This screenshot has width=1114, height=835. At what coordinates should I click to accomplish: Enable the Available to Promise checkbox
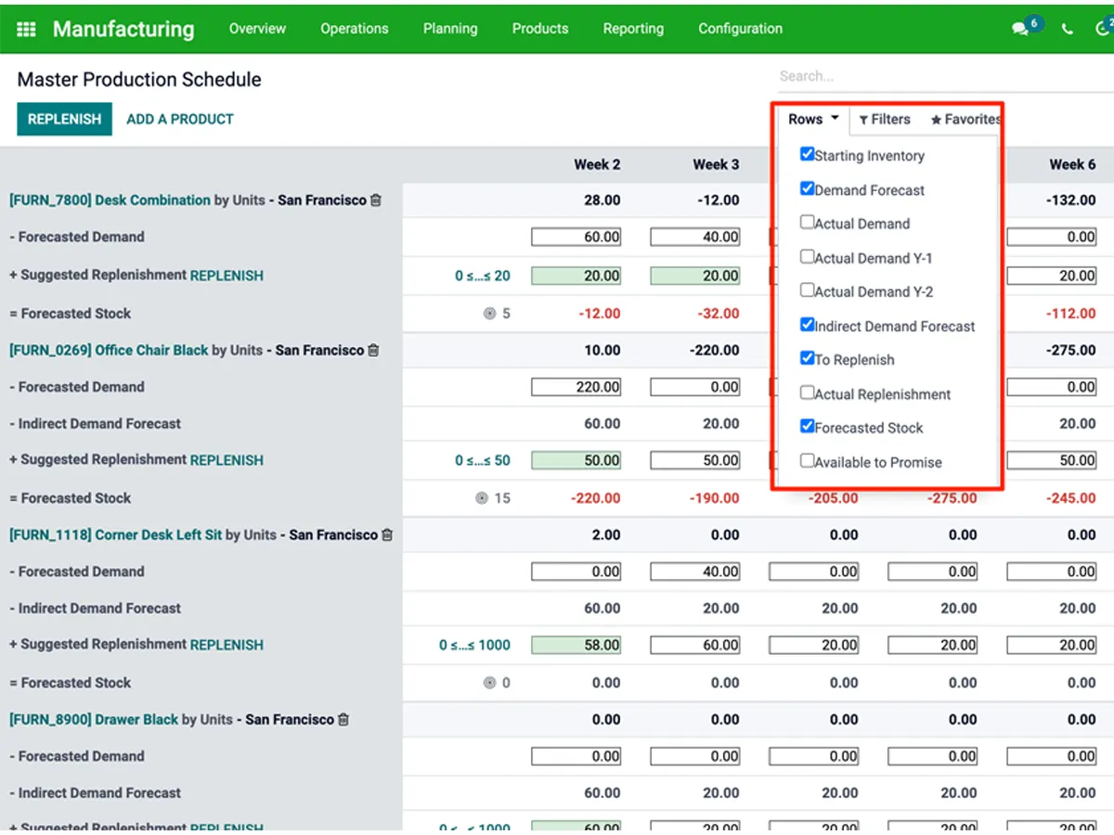(x=807, y=460)
